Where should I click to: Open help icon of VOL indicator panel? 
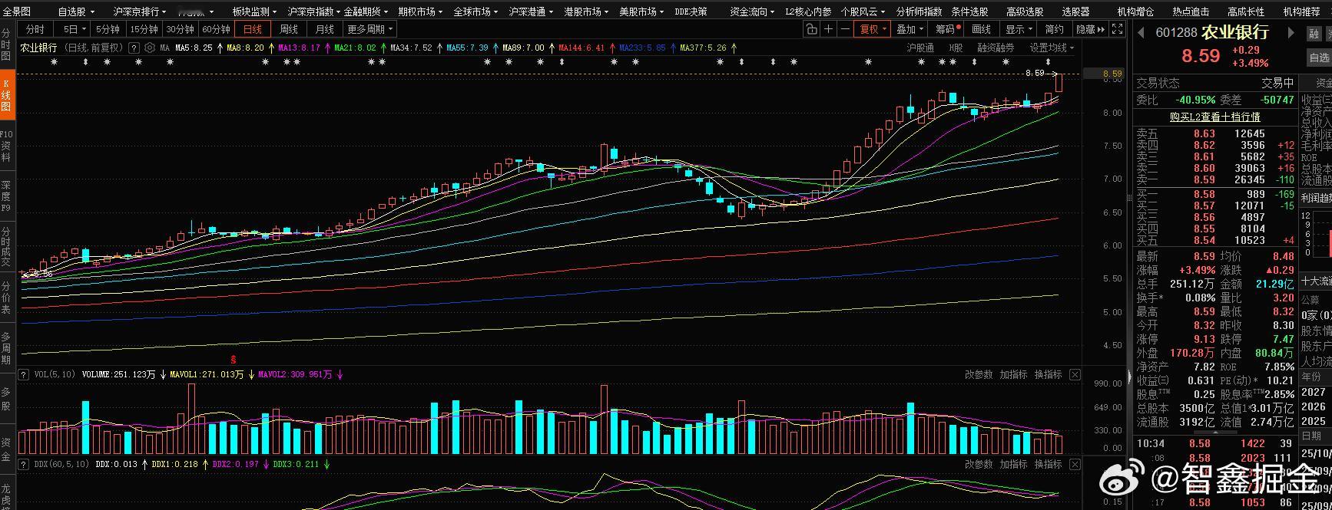coord(24,374)
